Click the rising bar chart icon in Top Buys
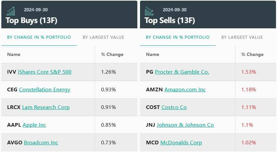 click(x=11, y=11)
